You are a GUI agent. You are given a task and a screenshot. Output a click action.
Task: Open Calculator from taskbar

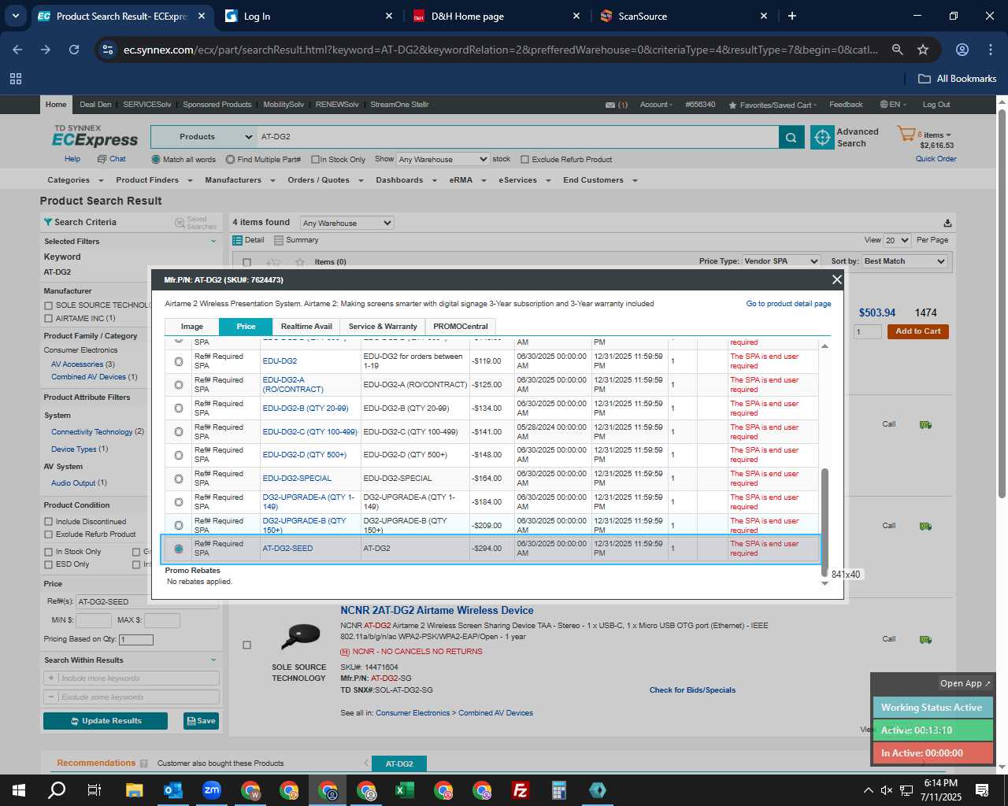pyautogui.click(x=559, y=790)
